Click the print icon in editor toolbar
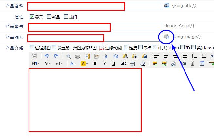This screenshot has height=138, width=214. pyautogui.click(x=77, y=56)
